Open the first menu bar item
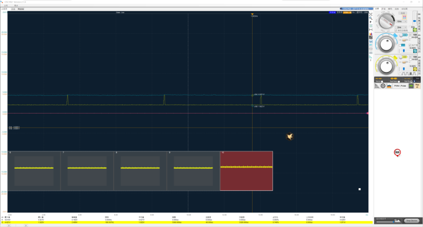Viewport: 423px width, 227px height. click(x=6, y=5)
